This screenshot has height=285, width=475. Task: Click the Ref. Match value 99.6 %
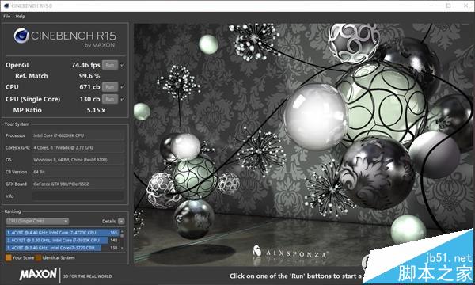(x=89, y=76)
